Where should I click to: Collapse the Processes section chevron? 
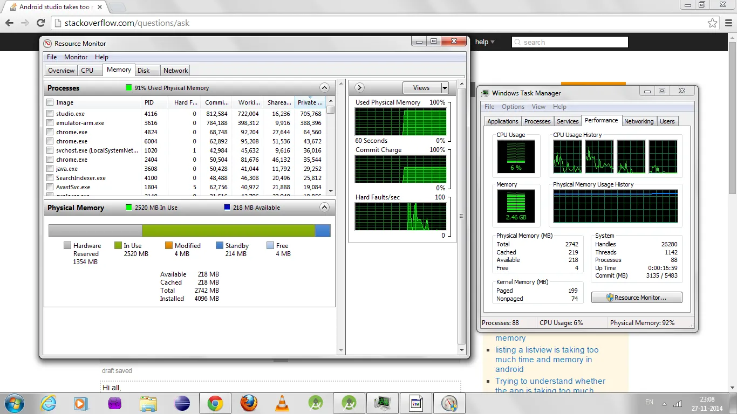pos(324,87)
